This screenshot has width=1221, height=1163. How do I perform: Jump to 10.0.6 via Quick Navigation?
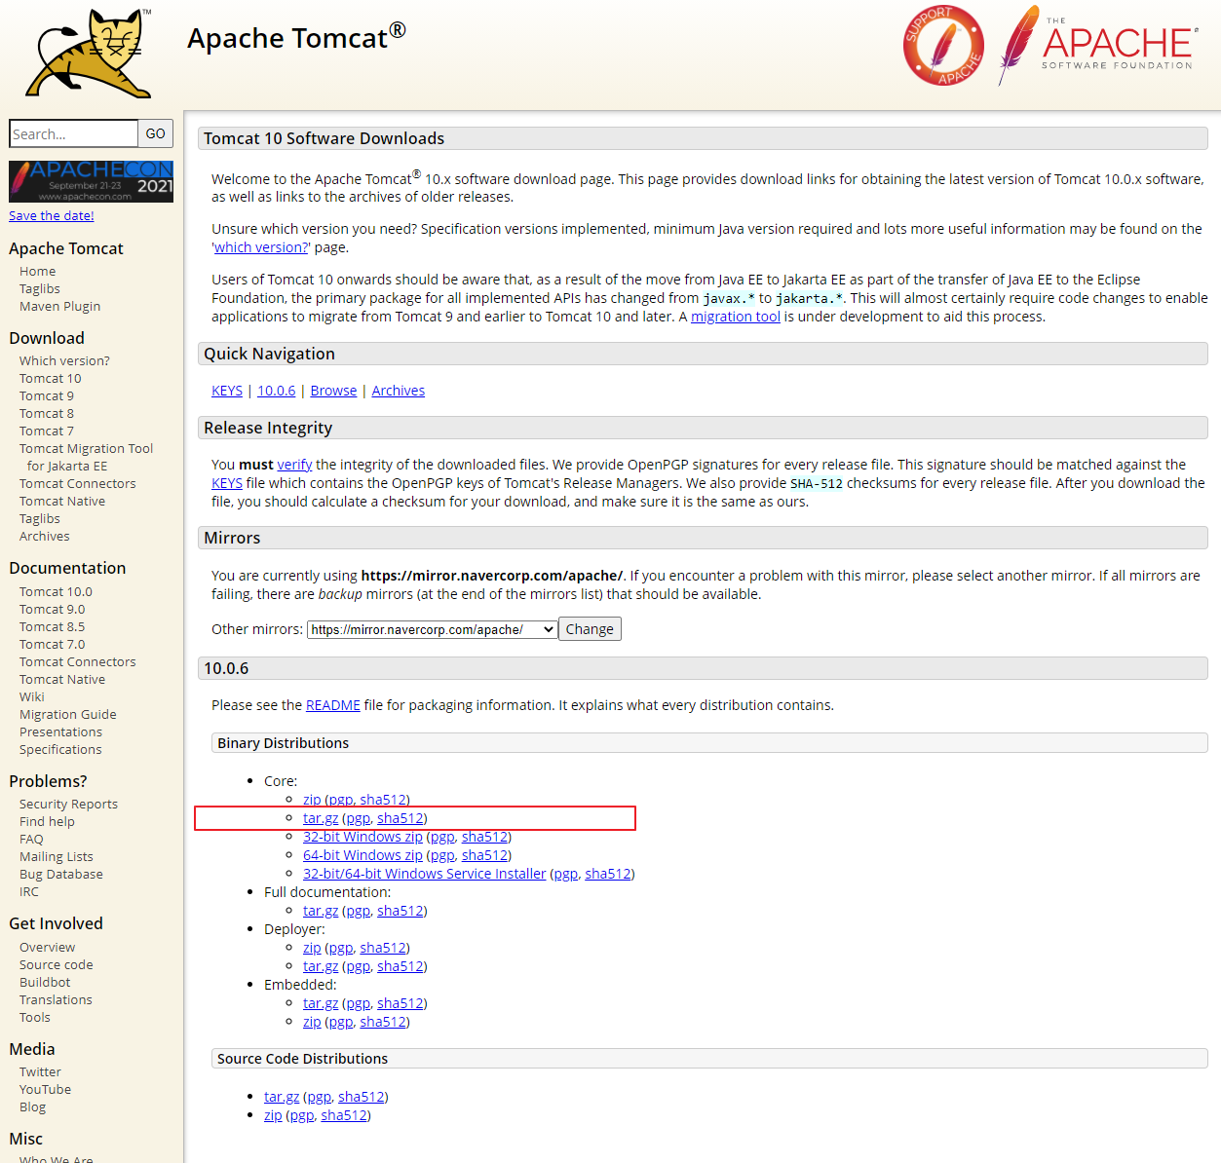276,391
